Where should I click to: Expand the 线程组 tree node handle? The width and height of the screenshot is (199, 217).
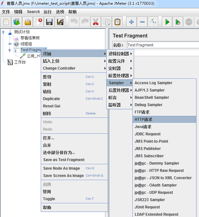10,44
